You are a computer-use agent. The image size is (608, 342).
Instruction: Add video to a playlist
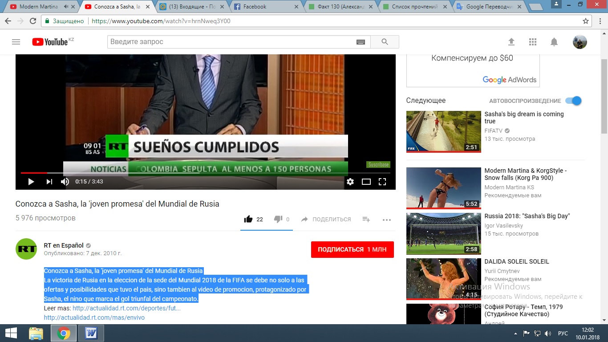click(x=366, y=219)
